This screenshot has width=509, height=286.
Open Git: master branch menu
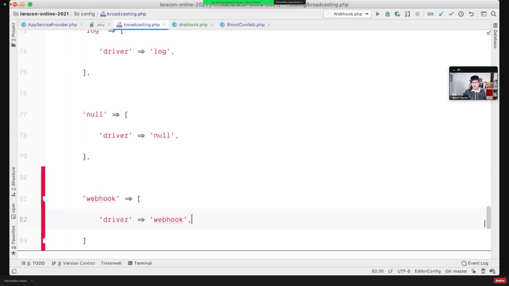tap(456, 271)
